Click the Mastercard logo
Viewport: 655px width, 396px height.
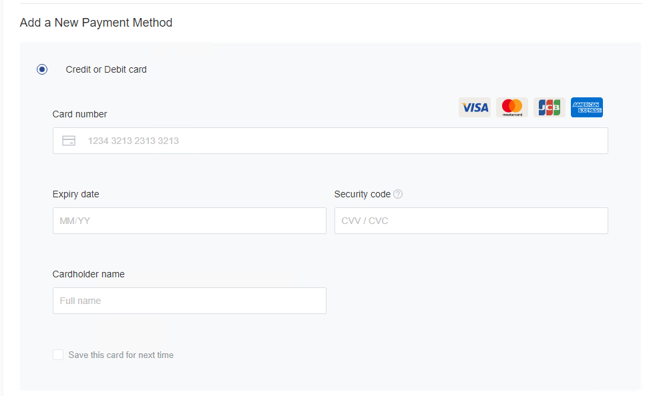512,107
